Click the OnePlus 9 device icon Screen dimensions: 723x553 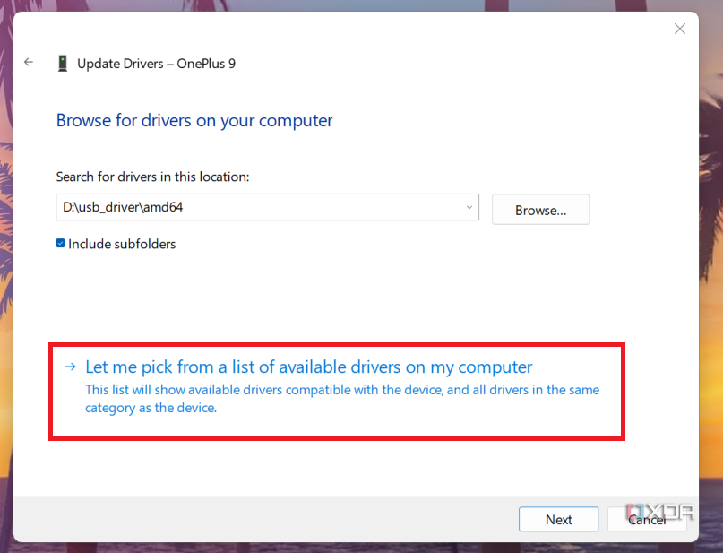(x=63, y=63)
